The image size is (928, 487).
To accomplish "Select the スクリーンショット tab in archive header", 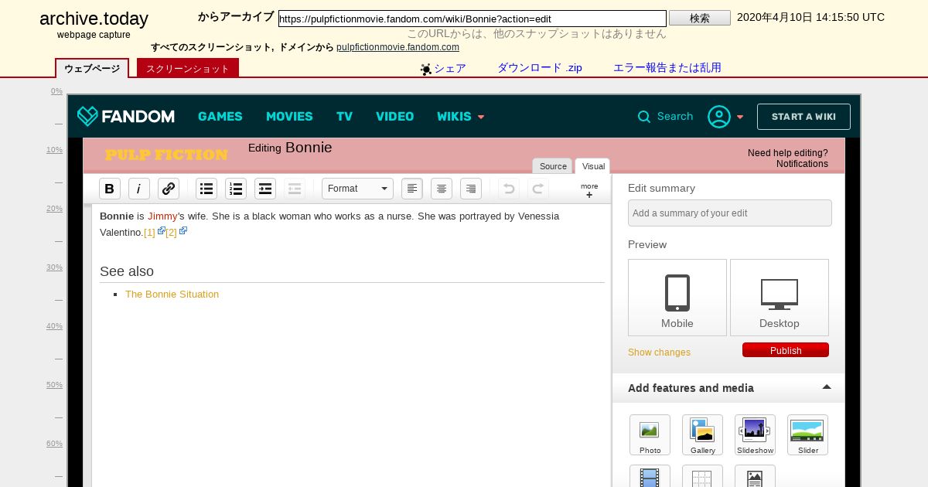I will [188, 68].
